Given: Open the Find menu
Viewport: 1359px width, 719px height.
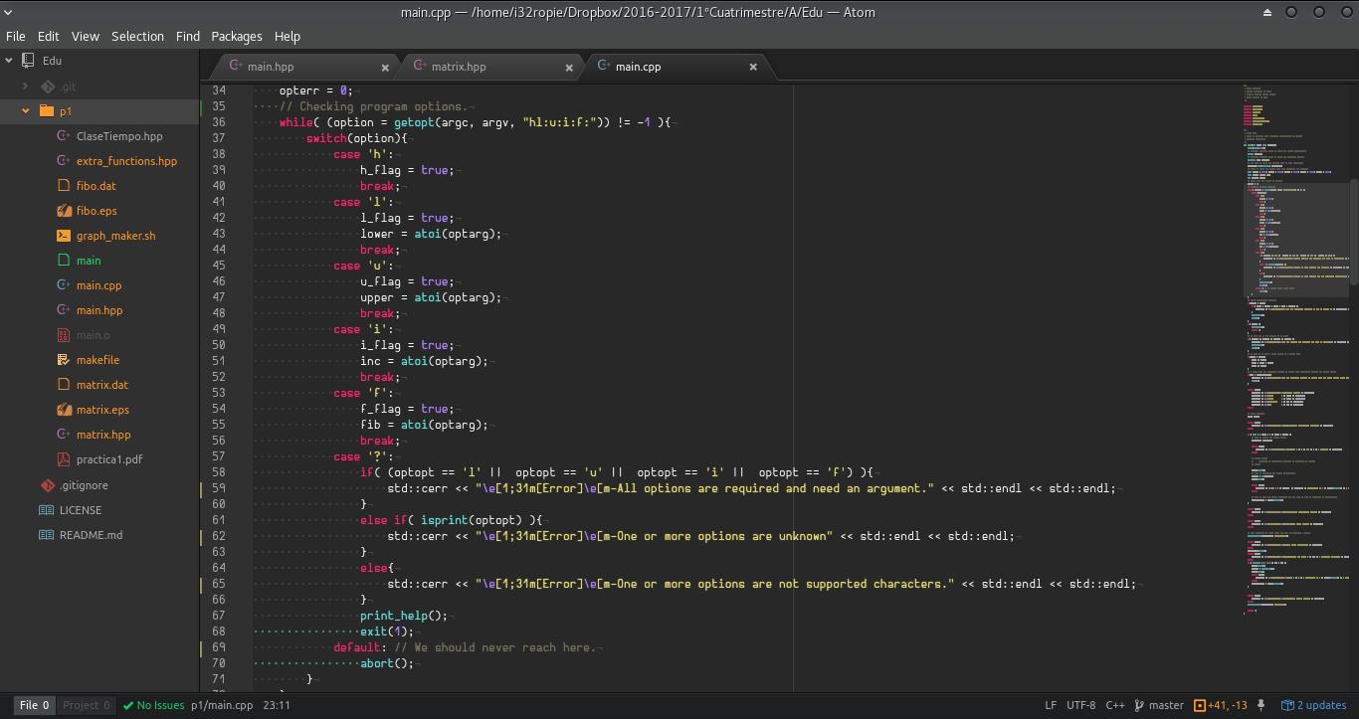Looking at the screenshot, I should click(x=188, y=36).
